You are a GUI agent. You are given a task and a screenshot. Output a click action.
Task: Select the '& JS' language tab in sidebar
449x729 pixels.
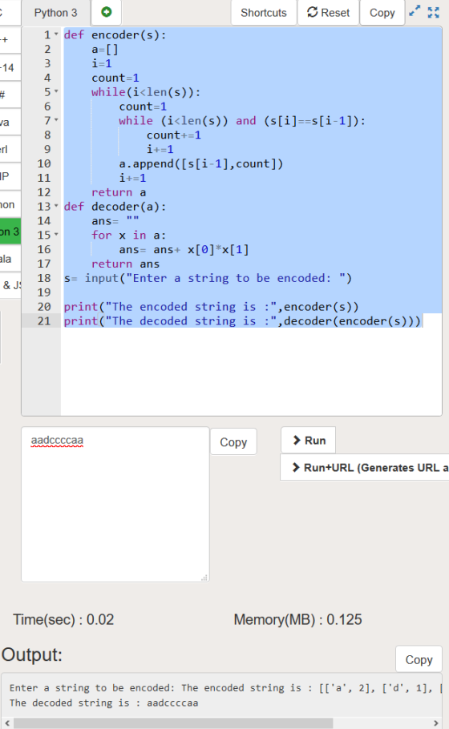11,285
